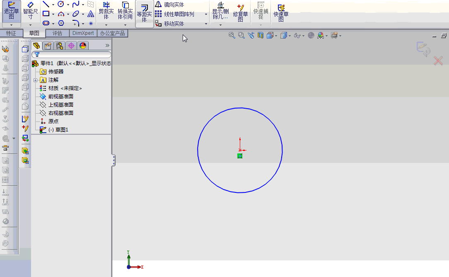Click the 快速草图 rapid sketch tool
Screen dimensions: 449x277
coord(281,13)
